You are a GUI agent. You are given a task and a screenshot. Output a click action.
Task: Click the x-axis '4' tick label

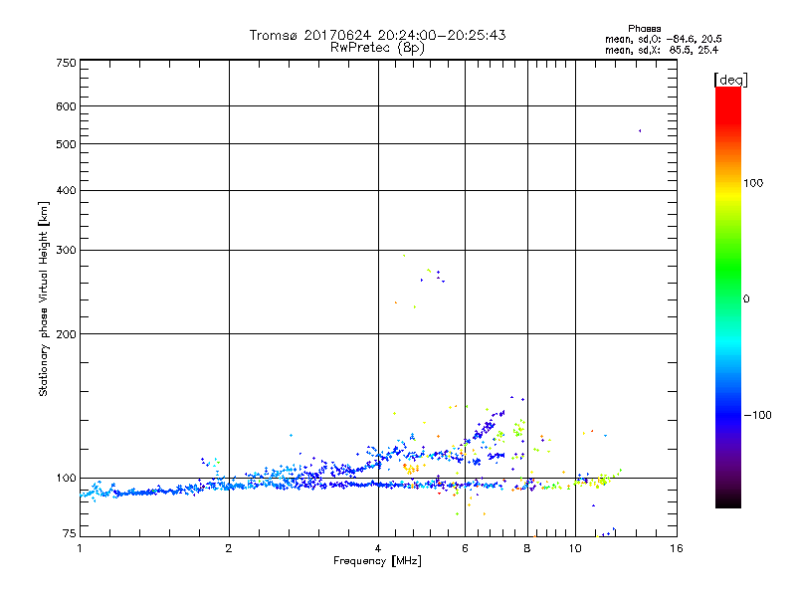click(x=378, y=548)
